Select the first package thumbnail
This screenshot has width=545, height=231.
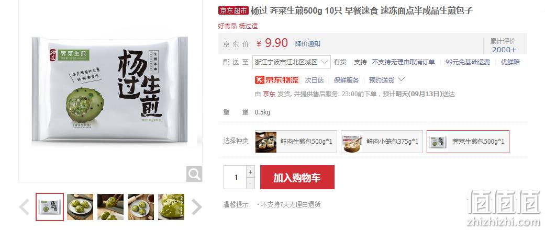pyautogui.click(x=50, y=207)
